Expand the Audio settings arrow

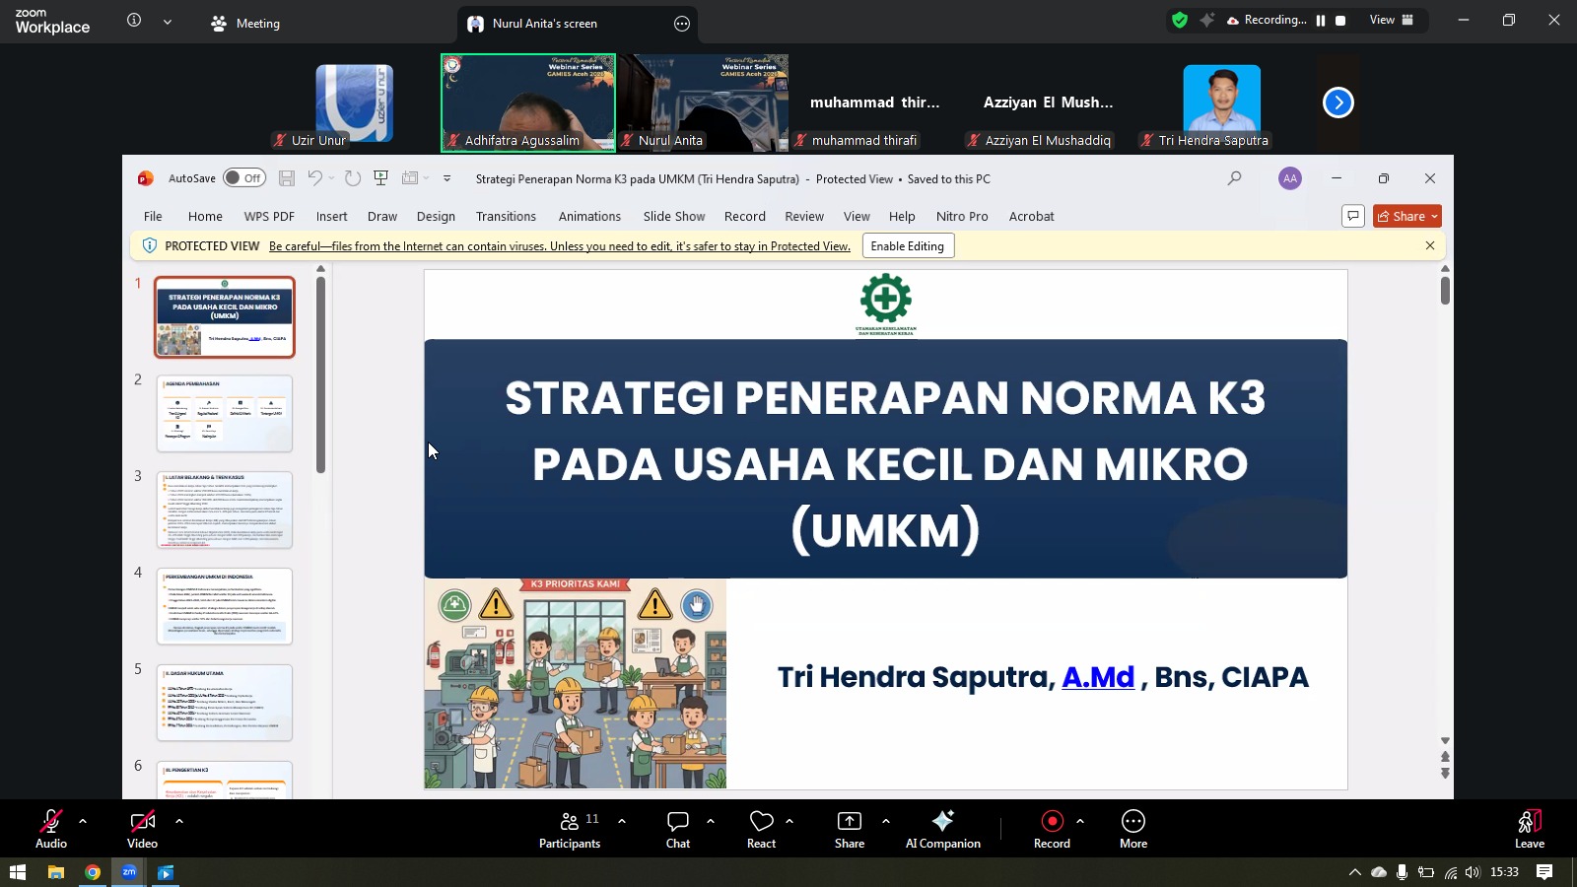(83, 820)
